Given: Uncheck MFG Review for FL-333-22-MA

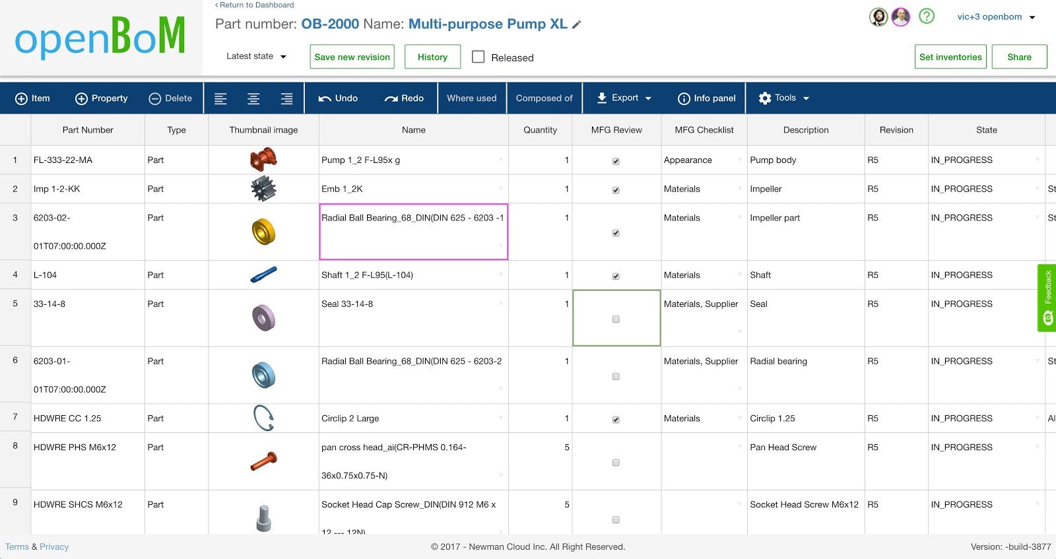Looking at the screenshot, I should [616, 161].
